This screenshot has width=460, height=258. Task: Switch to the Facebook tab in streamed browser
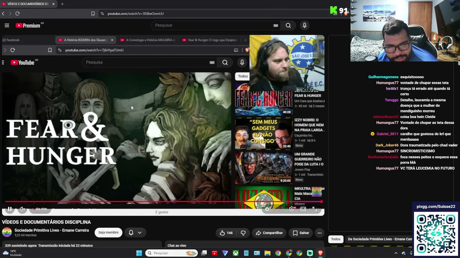click(11, 40)
